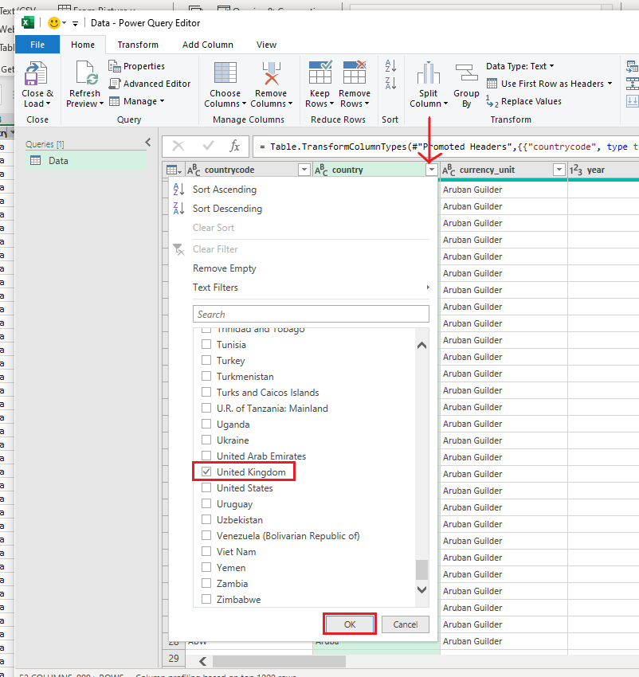Viewport: 639px width, 677px height.
Task: Open the country column filter dropdown
Action: point(431,170)
